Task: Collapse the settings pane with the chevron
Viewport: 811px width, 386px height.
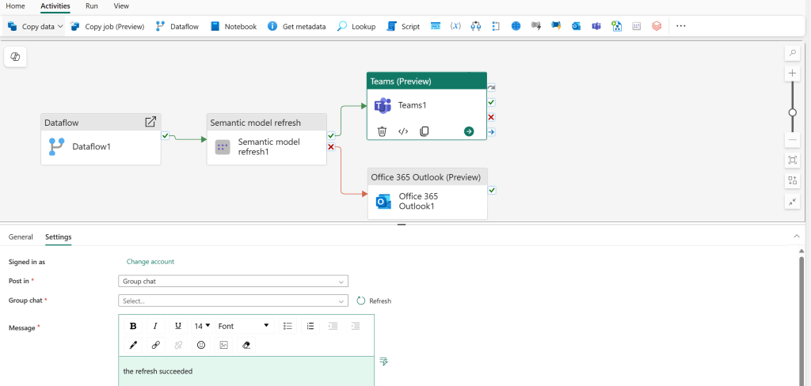Action: pos(796,237)
